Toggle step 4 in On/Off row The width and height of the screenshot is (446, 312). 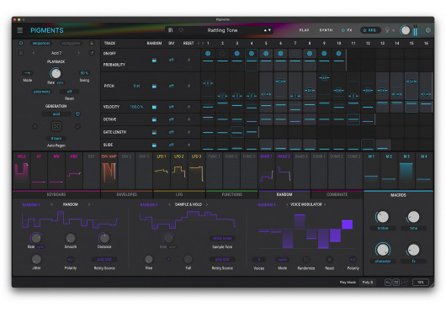[x=252, y=54]
